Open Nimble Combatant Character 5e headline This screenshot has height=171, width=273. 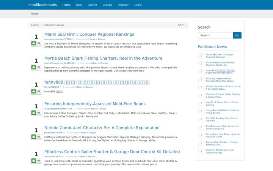pyautogui.click(x=102, y=128)
